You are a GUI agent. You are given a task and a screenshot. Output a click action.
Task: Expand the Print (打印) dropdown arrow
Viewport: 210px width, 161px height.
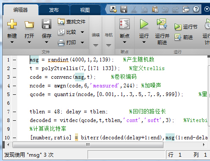[82, 42]
